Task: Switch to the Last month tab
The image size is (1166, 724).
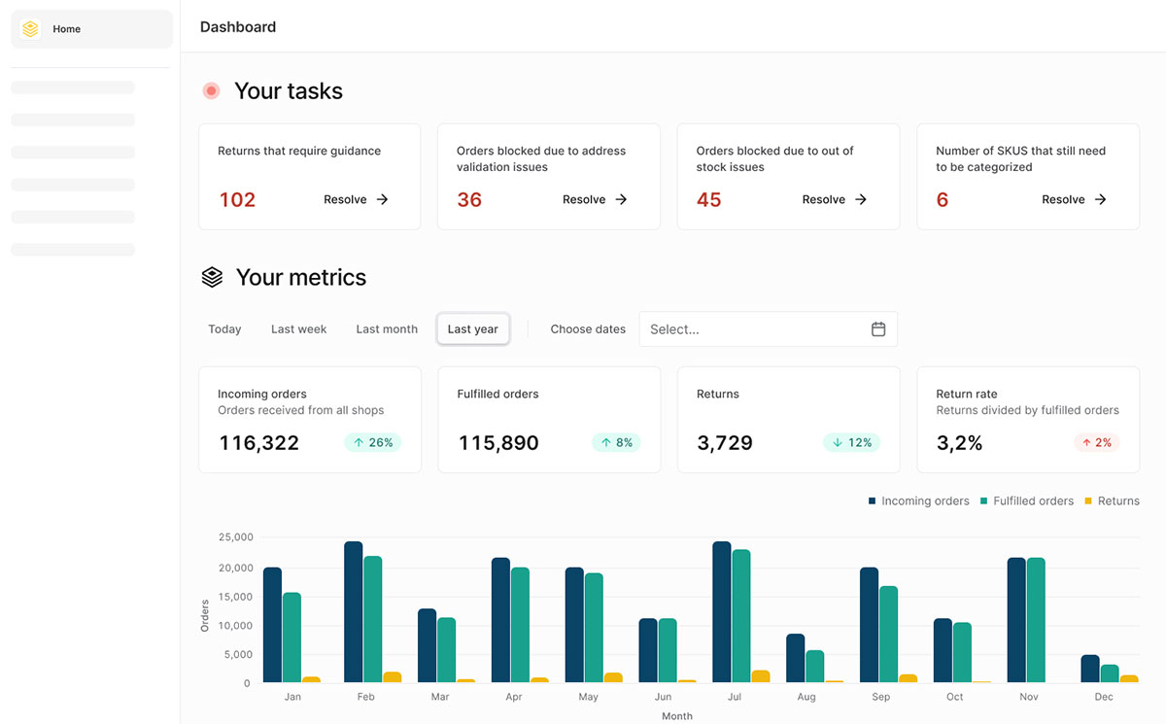Action: 387,329
